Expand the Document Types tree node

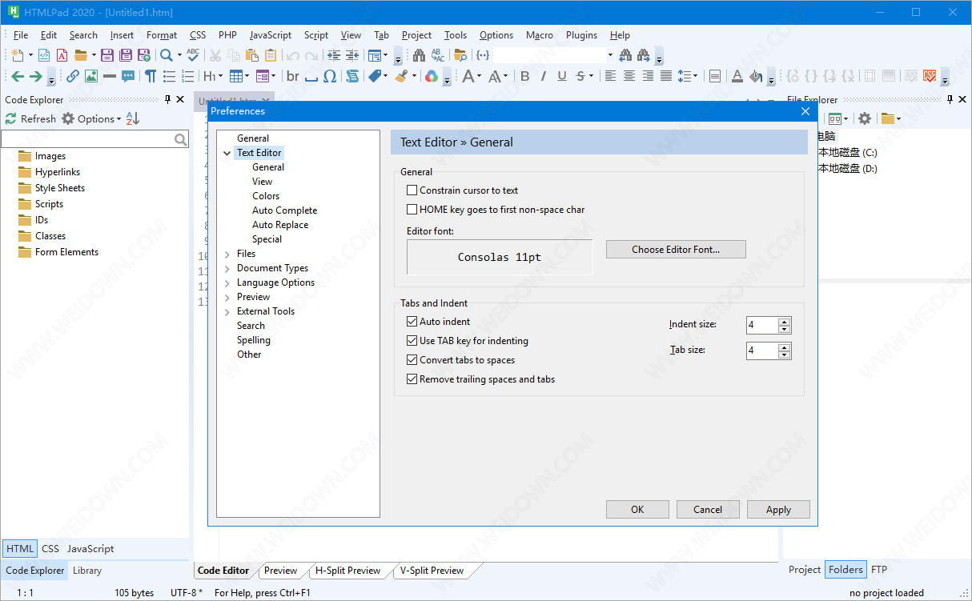pos(227,268)
